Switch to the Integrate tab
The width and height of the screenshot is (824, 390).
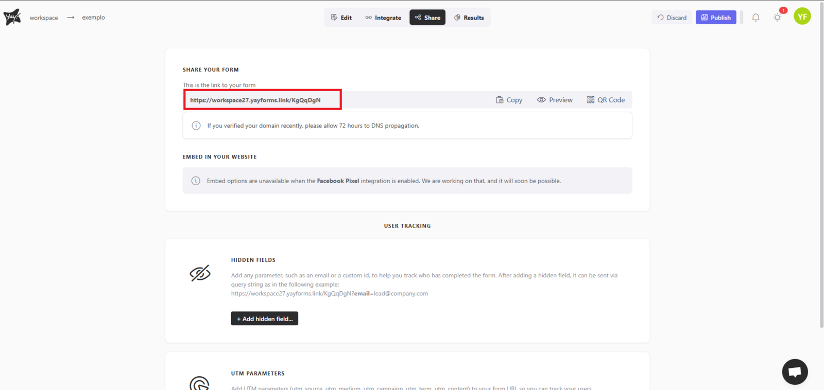pos(383,17)
